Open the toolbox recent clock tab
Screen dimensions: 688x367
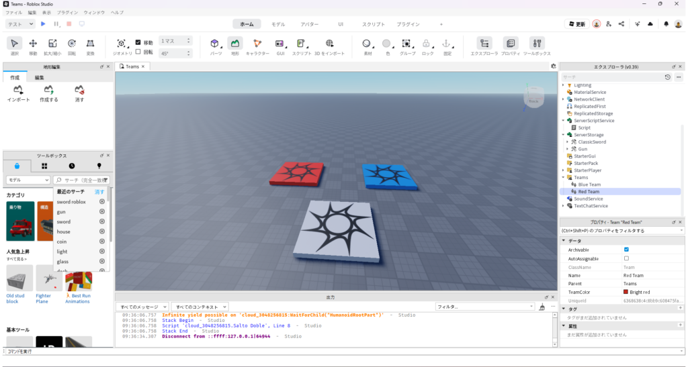click(x=71, y=166)
